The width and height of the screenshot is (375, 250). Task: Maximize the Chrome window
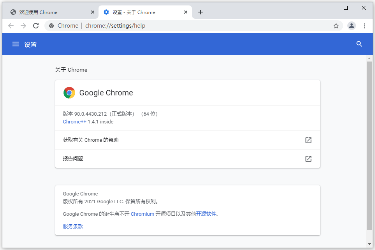346,8
